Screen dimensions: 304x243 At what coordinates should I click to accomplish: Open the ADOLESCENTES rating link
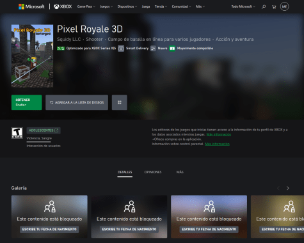tap(44, 130)
